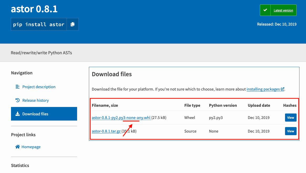The image size is (306, 173).
Task: Open the Homepage project link
Action: click(x=31, y=147)
